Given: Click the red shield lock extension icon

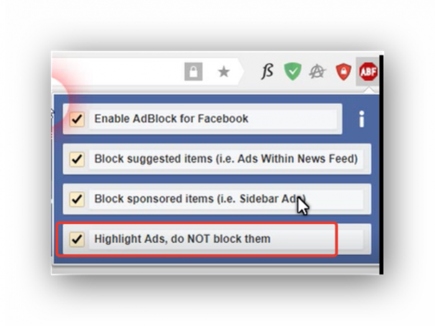Looking at the screenshot, I should (344, 72).
